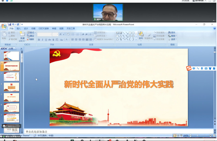The image size is (217, 141).
Task: Toggle italic text formatting
Action: (x=42, y=40)
